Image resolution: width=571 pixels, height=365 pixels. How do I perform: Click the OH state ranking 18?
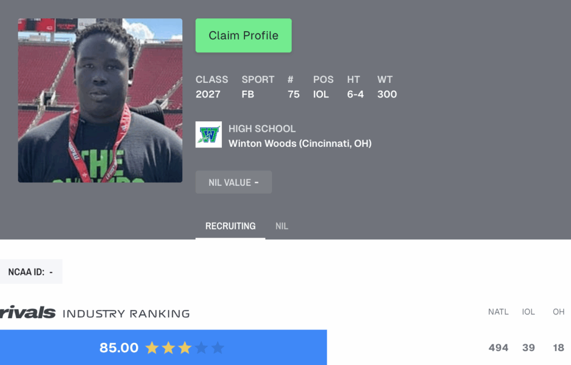pos(559,348)
